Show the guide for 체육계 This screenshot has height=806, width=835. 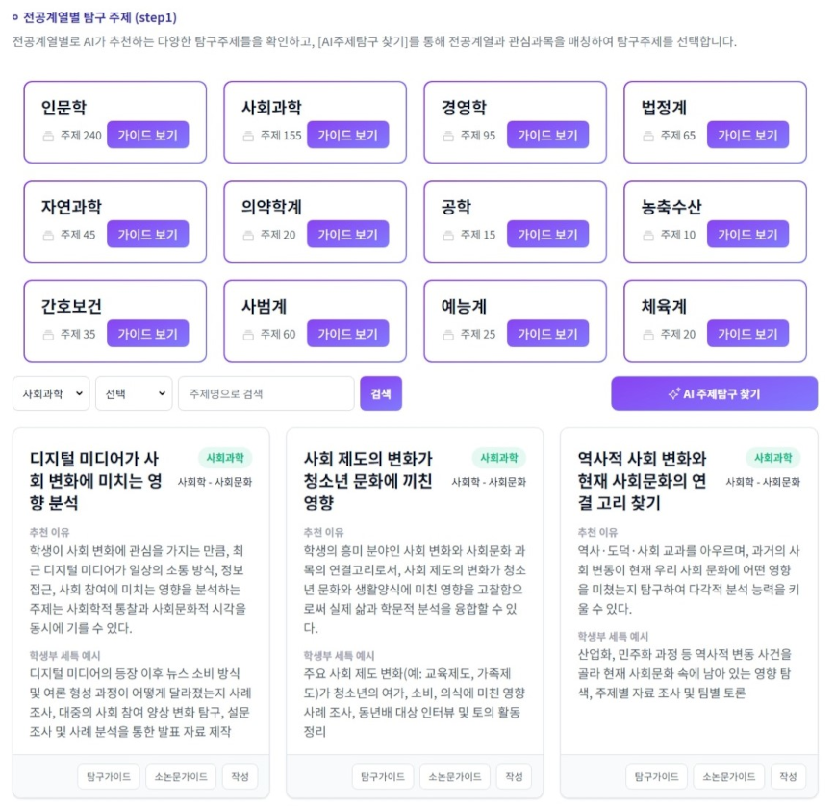(747, 335)
